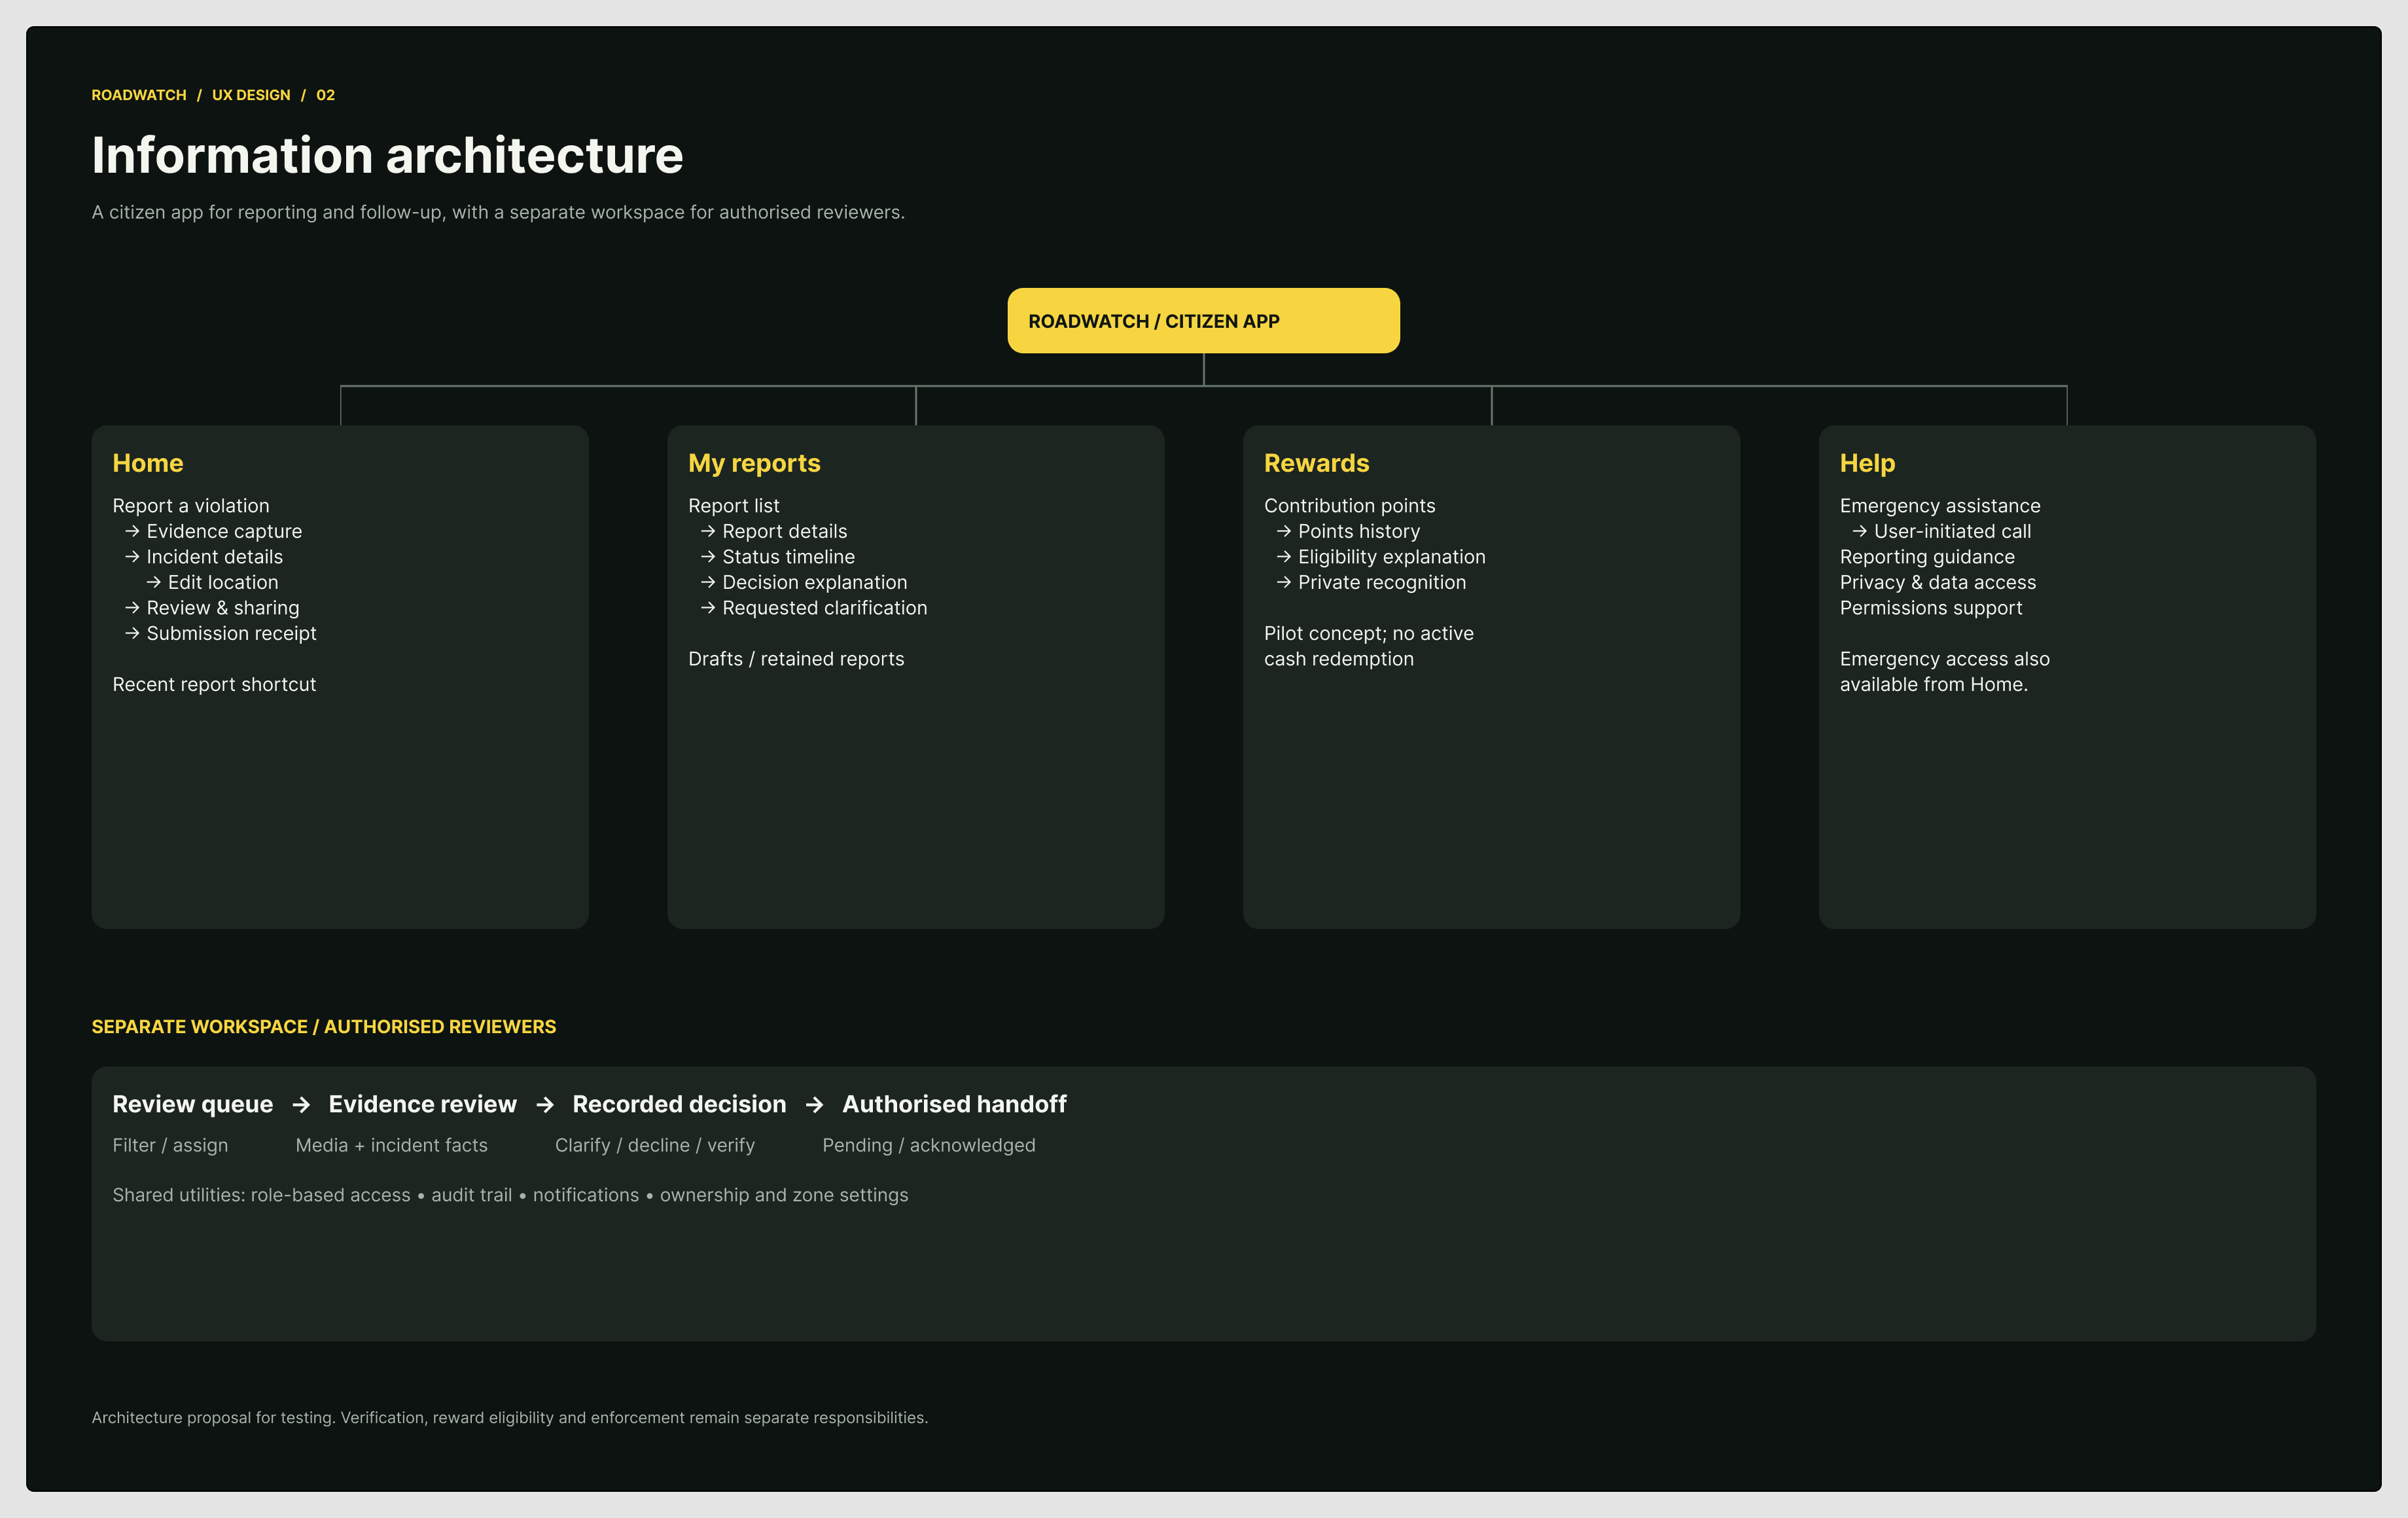This screenshot has width=2408, height=1518.
Task: Click the 'Authorised handoff' step
Action: tap(955, 1104)
